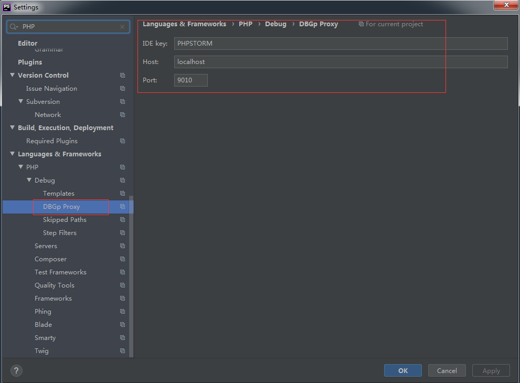This screenshot has height=383, width=520.
Task: Click the settings tree vertical scrollbar
Action: (x=131, y=276)
